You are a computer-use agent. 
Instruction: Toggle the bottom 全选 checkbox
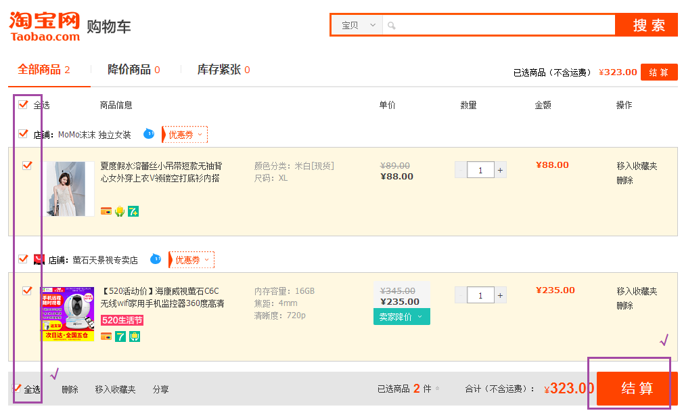(16, 389)
